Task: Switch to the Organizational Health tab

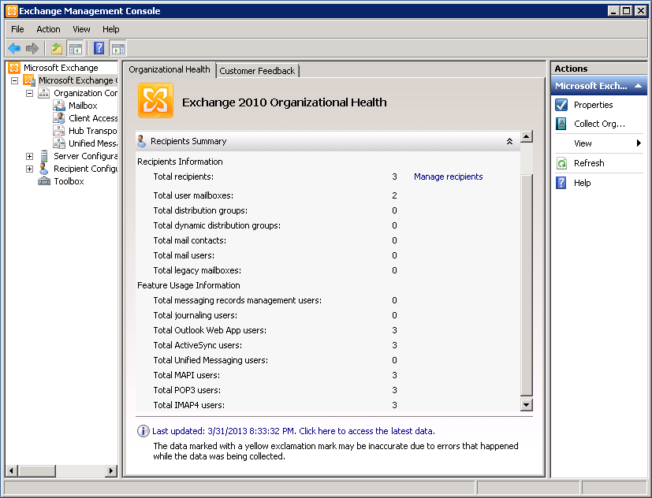Action: click(170, 69)
